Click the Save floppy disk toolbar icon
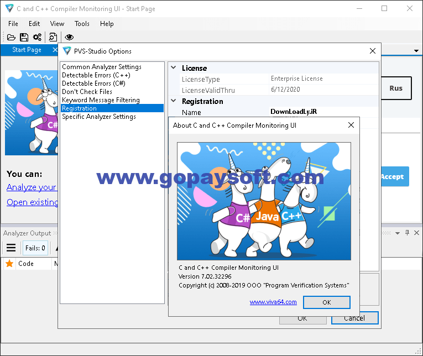 click(24, 37)
